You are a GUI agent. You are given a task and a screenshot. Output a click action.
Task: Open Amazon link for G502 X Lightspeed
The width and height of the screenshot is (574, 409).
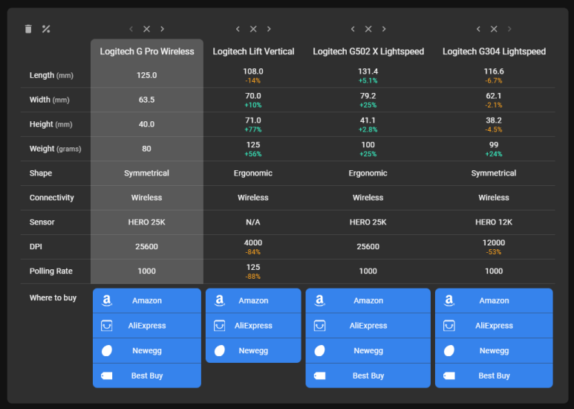tap(368, 300)
